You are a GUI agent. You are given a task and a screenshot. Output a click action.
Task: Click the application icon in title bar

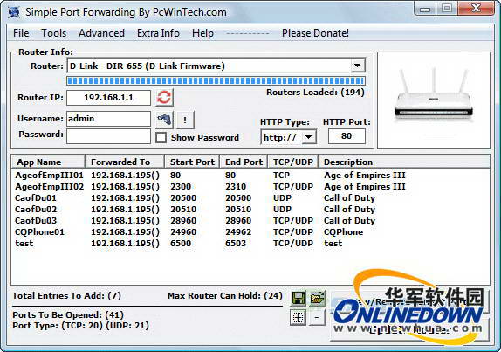click(x=14, y=12)
